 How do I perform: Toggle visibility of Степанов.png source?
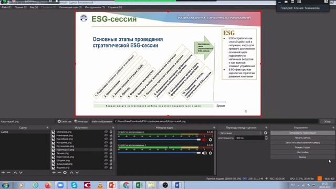(x=106, y=132)
